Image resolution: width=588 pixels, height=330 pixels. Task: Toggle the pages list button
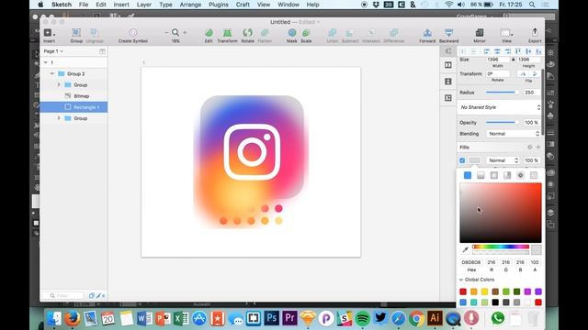[102, 51]
